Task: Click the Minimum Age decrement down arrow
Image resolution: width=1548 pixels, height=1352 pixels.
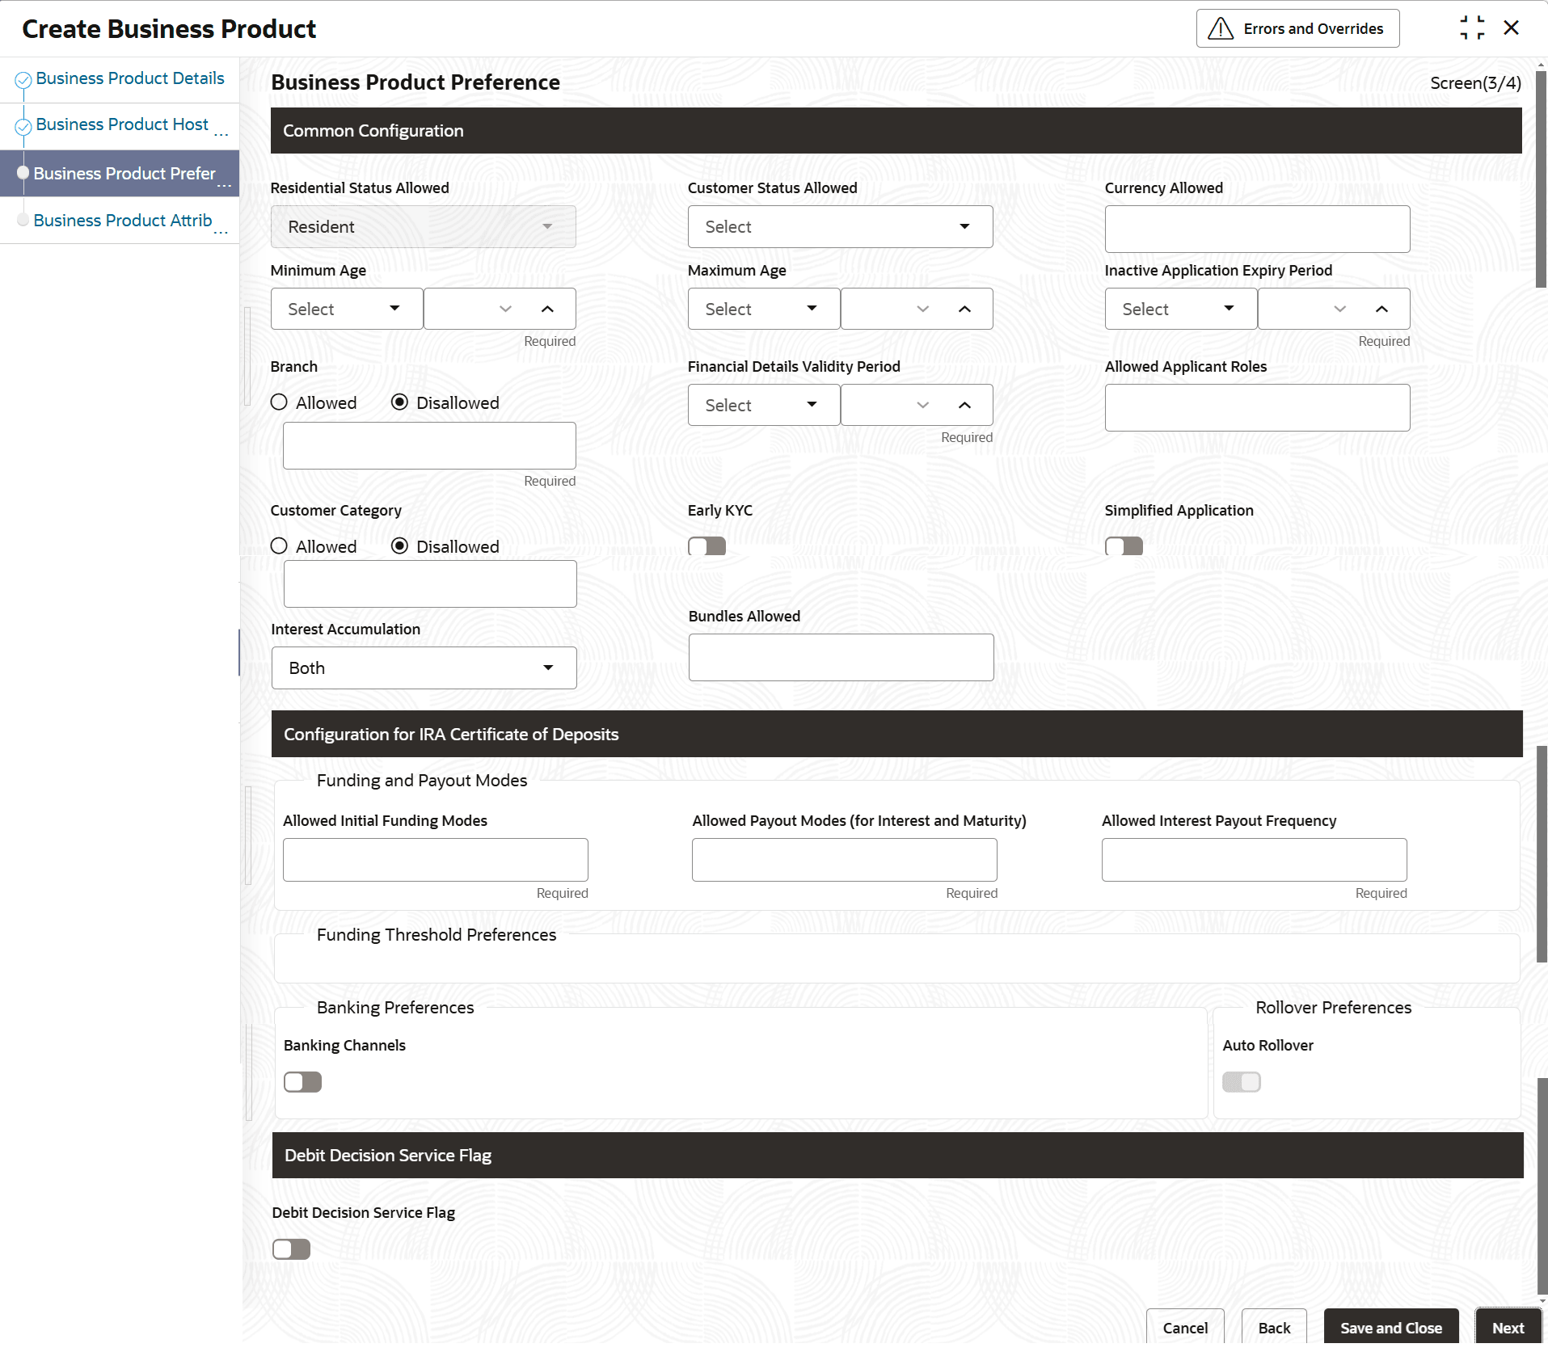Action: [506, 309]
